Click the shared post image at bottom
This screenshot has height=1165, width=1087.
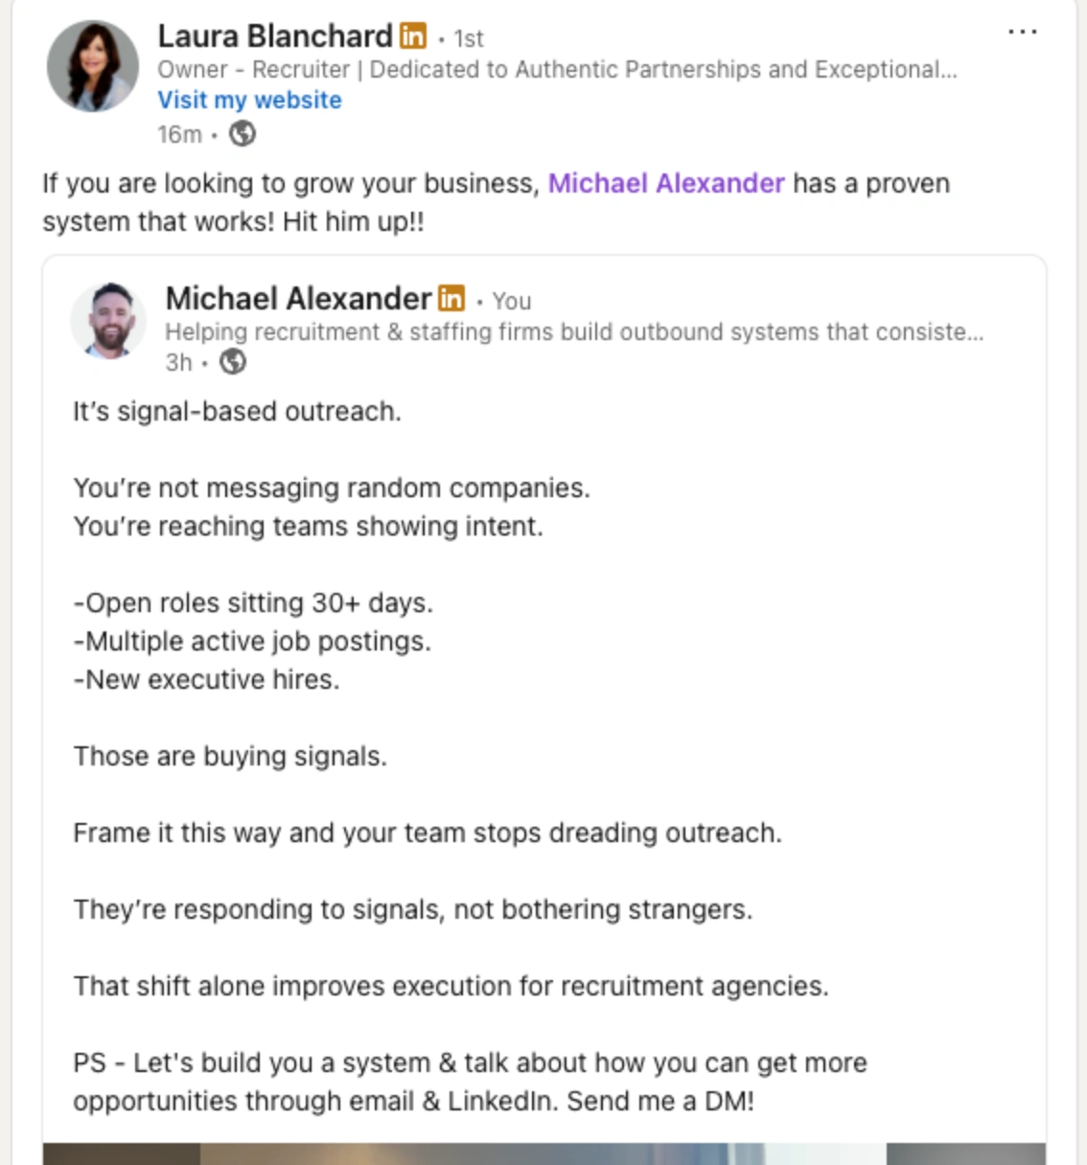pos(543,1153)
